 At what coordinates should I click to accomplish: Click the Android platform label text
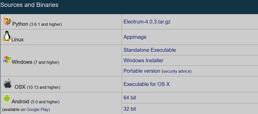tap(20, 102)
